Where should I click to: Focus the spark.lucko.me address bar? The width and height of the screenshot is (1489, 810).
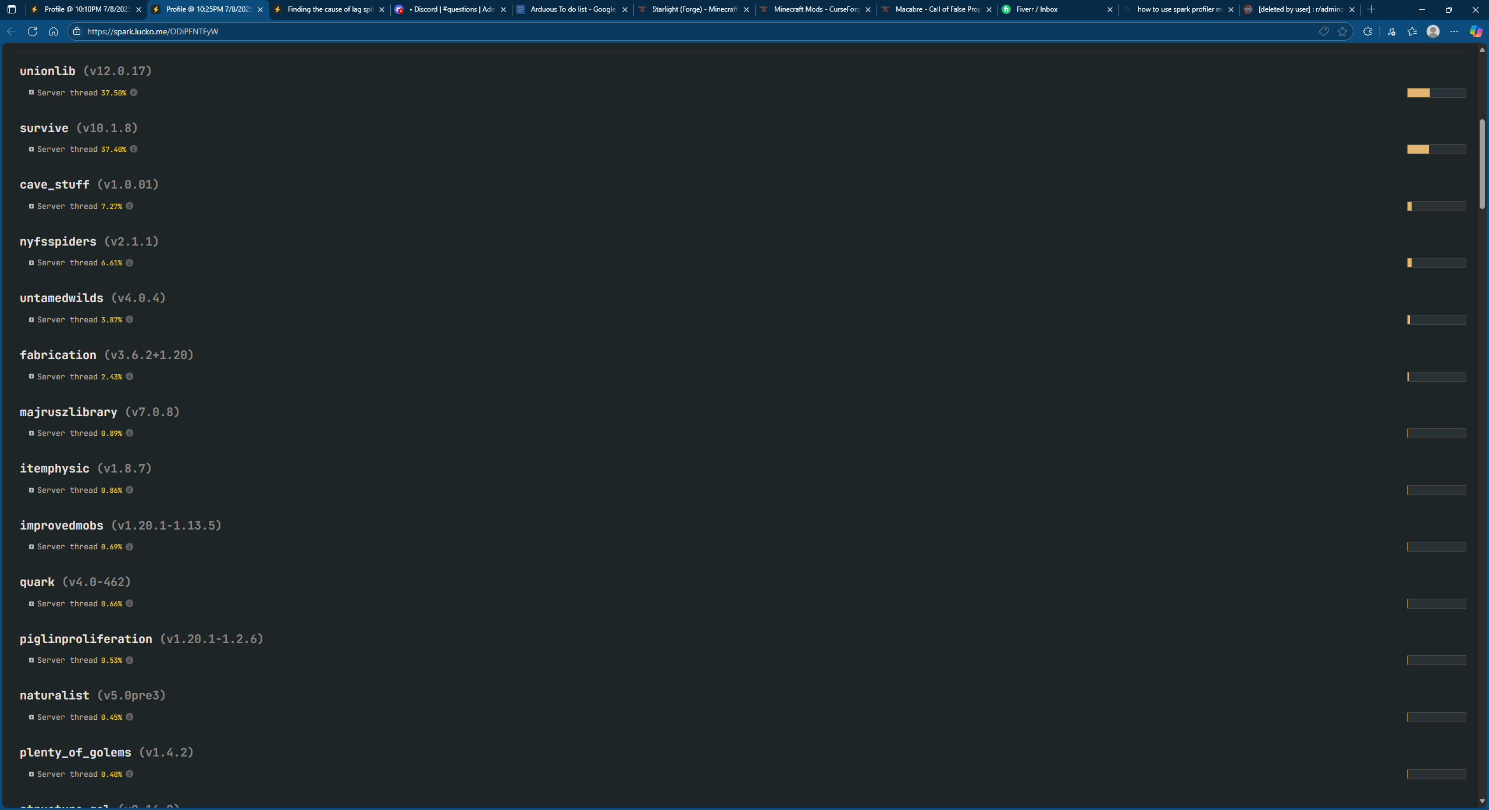698,31
